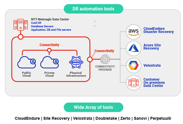The width and height of the screenshot is (183, 124).
Task: Click Zerto in the tools list
Action: pyautogui.click(x=125, y=118)
